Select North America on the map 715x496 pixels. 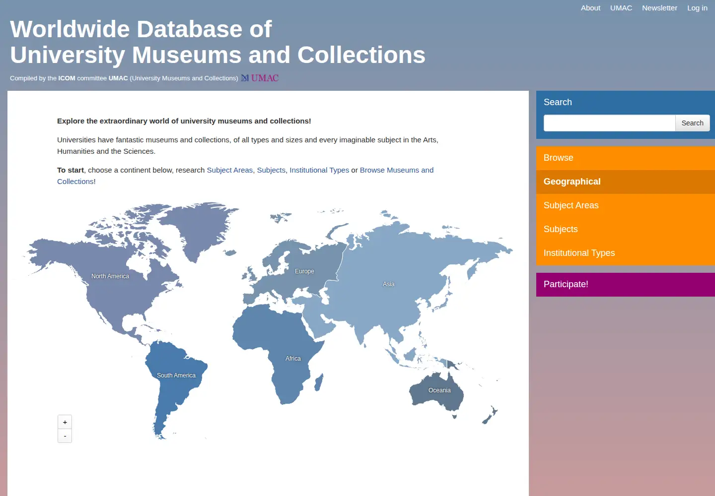tap(110, 276)
